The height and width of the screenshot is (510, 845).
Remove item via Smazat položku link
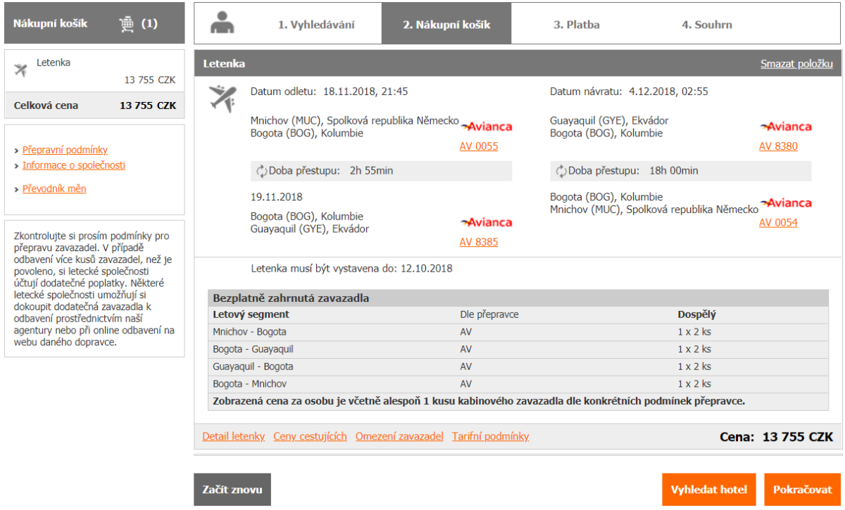(x=796, y=64)
